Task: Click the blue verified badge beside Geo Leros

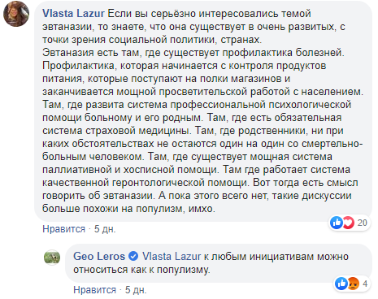Action: 133,256
